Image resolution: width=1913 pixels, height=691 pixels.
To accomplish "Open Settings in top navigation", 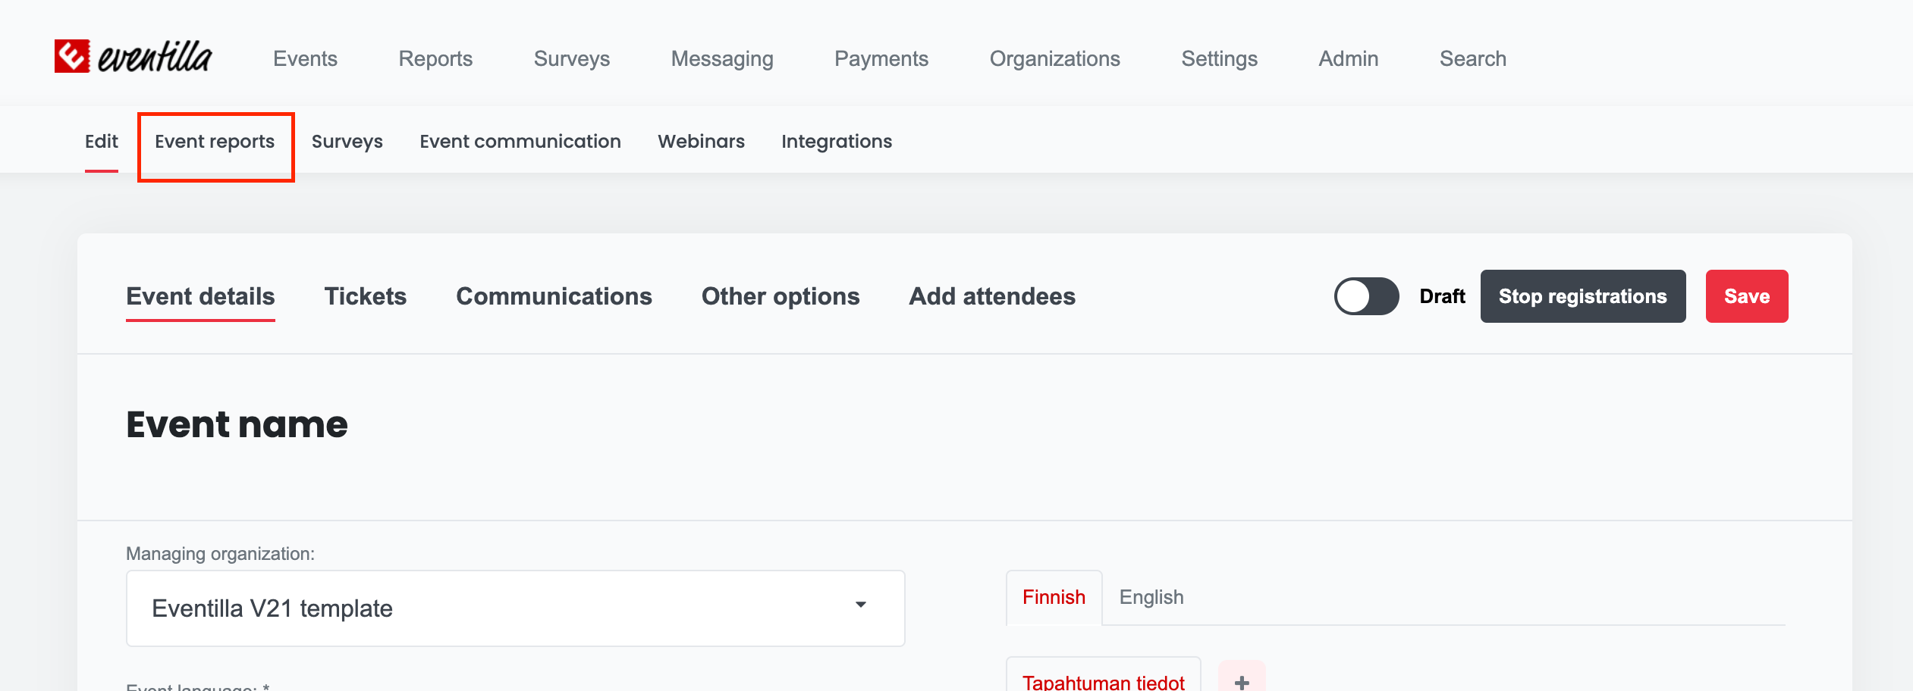I will (1219, 58).
